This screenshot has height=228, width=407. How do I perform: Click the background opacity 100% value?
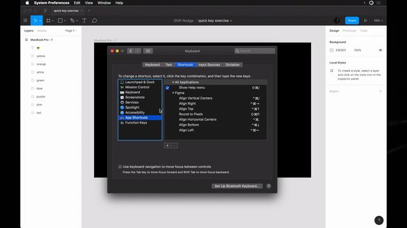click(357, 50)
